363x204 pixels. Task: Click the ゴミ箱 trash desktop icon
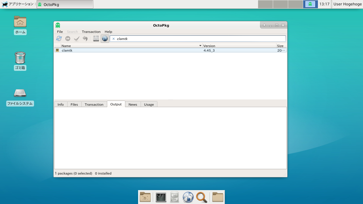pyautogui.click(x=20, y=61)
